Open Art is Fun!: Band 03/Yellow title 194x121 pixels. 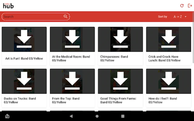tap(24, 58)
